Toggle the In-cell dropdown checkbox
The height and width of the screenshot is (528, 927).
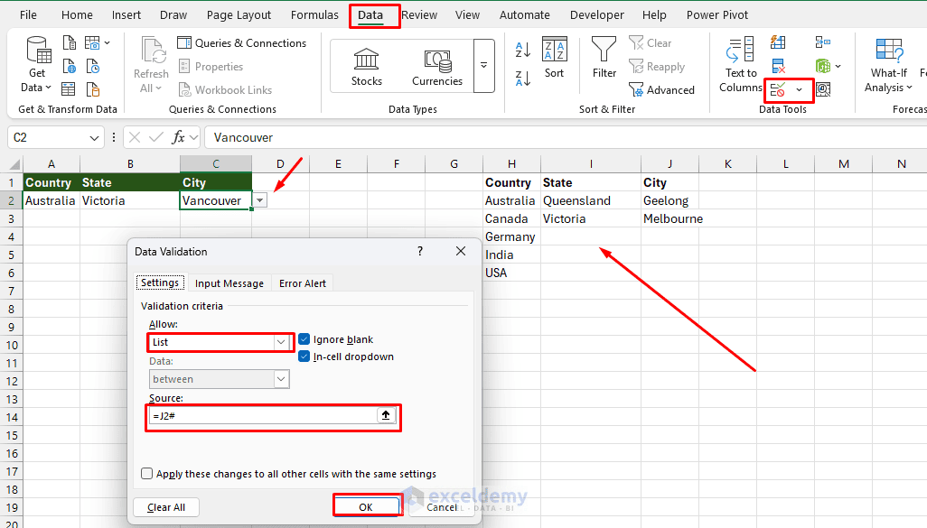[304, 357]
